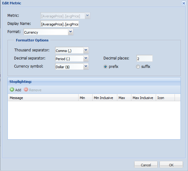Viewport: 188px width, 171px height.
Task: Open the Format dropdown arrow
Action: (x=71, y=32)
